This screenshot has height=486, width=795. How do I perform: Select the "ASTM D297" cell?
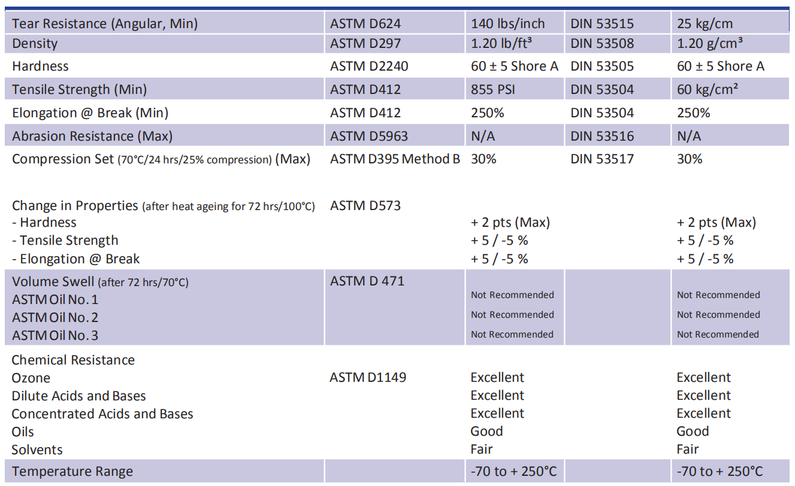tap(365, 43)
